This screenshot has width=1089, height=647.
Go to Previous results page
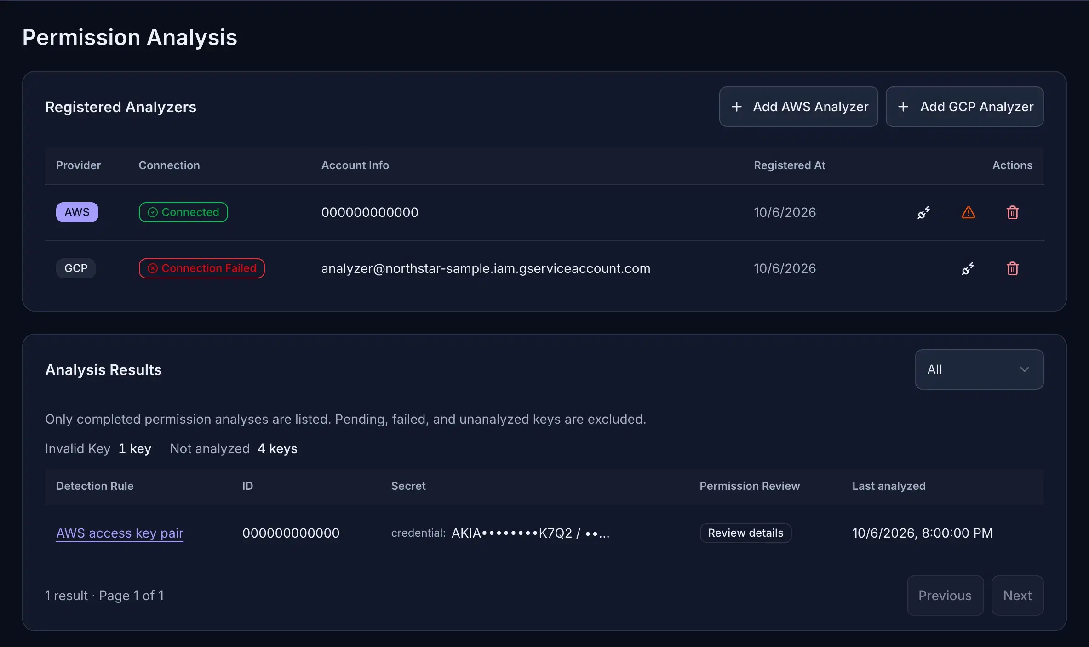click(945, 596)
